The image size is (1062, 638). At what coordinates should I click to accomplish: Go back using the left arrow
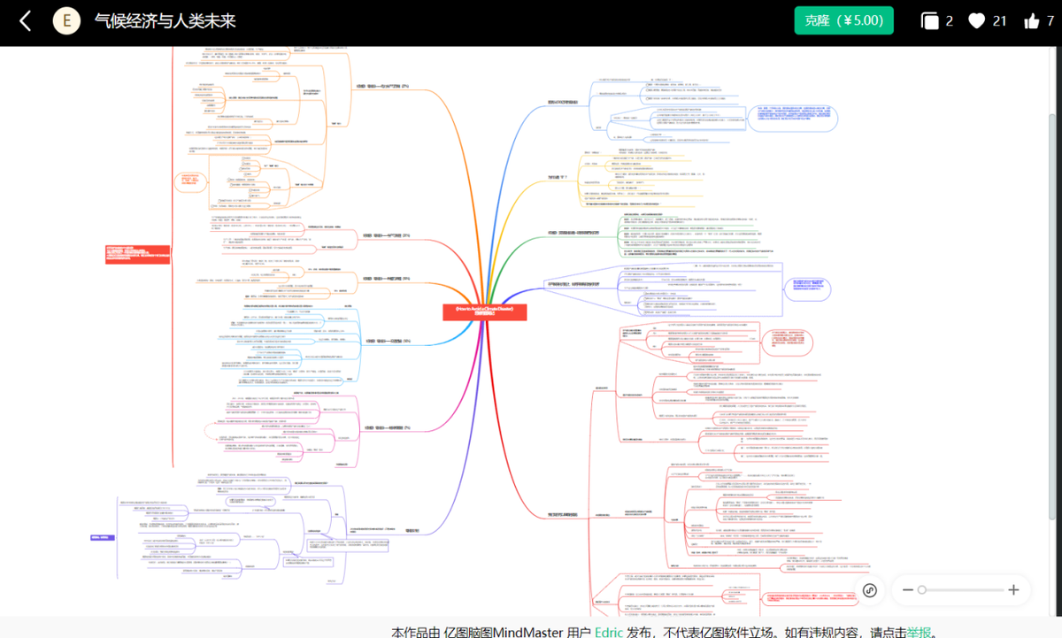click(x=26, y=21)
